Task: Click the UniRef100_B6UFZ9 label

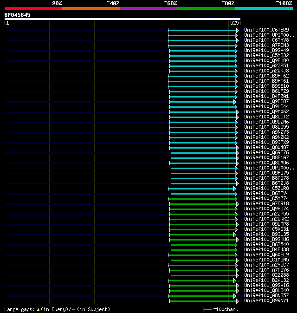Action: click(266, 91)
